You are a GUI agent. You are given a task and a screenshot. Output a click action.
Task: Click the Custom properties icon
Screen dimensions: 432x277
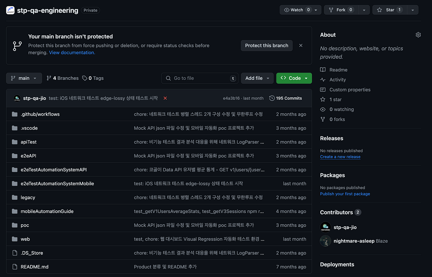[323, 90]
